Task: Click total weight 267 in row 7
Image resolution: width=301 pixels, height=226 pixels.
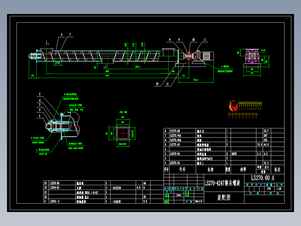Action: [266, 135]
